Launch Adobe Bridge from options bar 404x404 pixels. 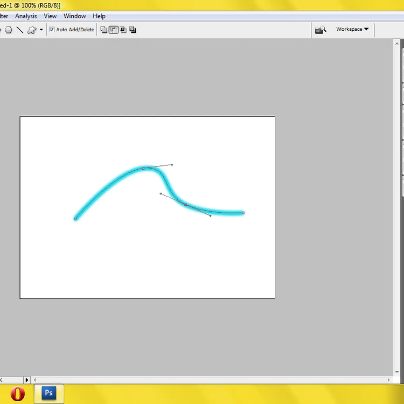click(321, 30)
